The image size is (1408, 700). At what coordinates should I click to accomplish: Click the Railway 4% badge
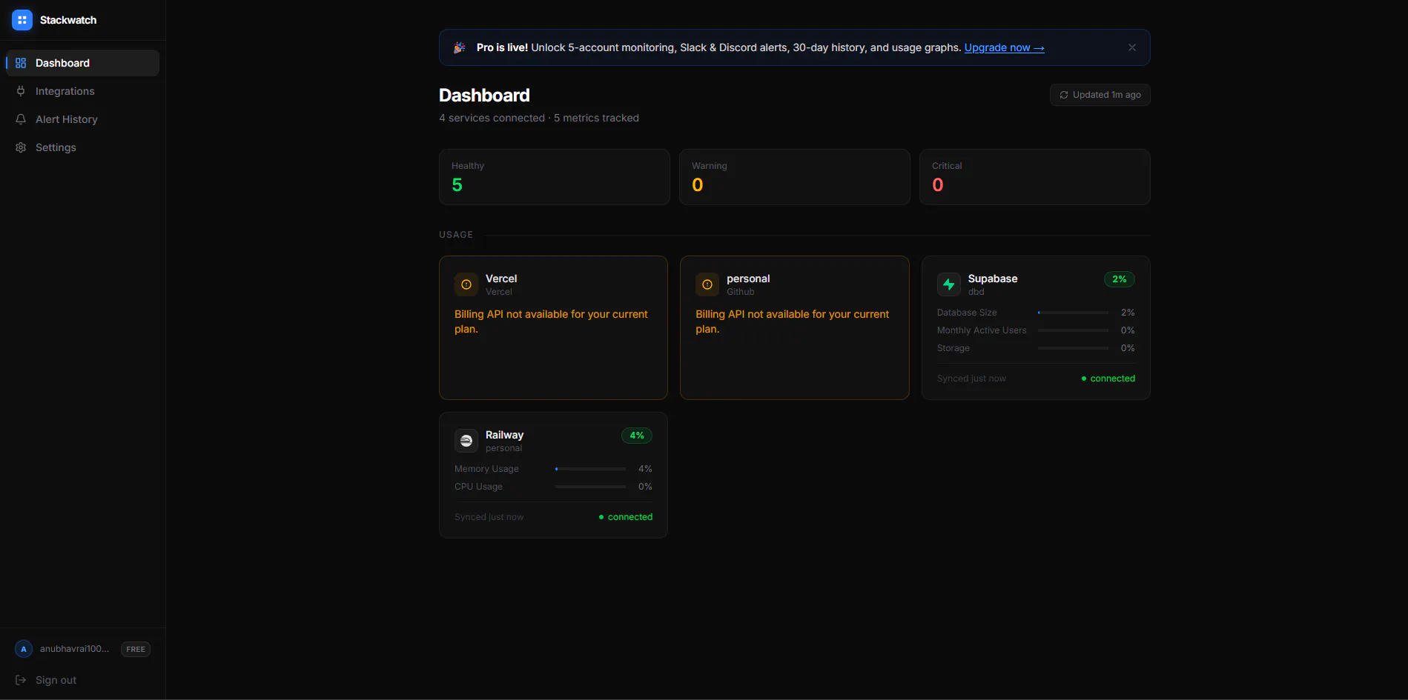pyautogui.click(x=637, y=436)
